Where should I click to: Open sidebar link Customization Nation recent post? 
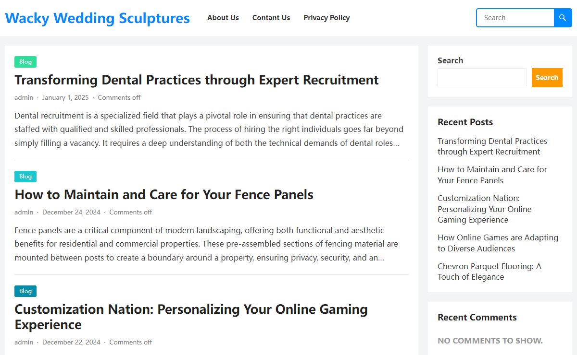coord(485,209)
